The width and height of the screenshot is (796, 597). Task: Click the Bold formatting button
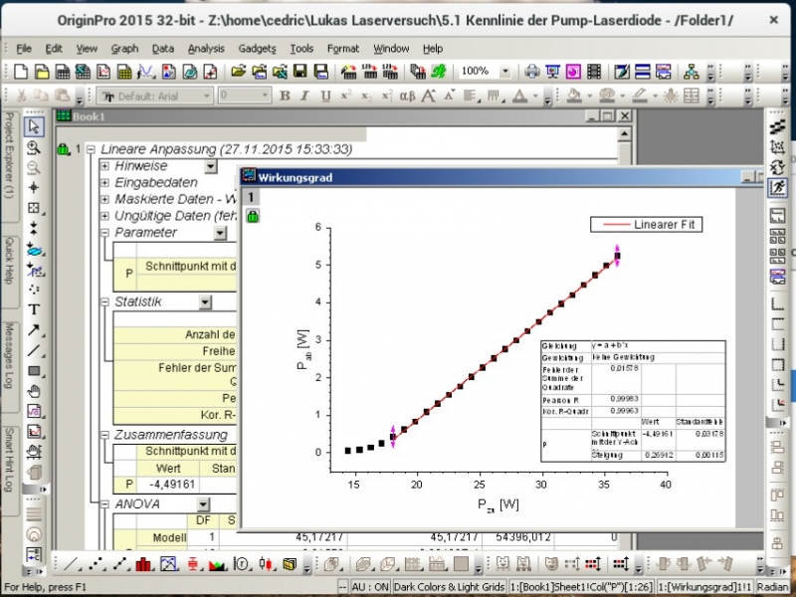tap(285, 96)
